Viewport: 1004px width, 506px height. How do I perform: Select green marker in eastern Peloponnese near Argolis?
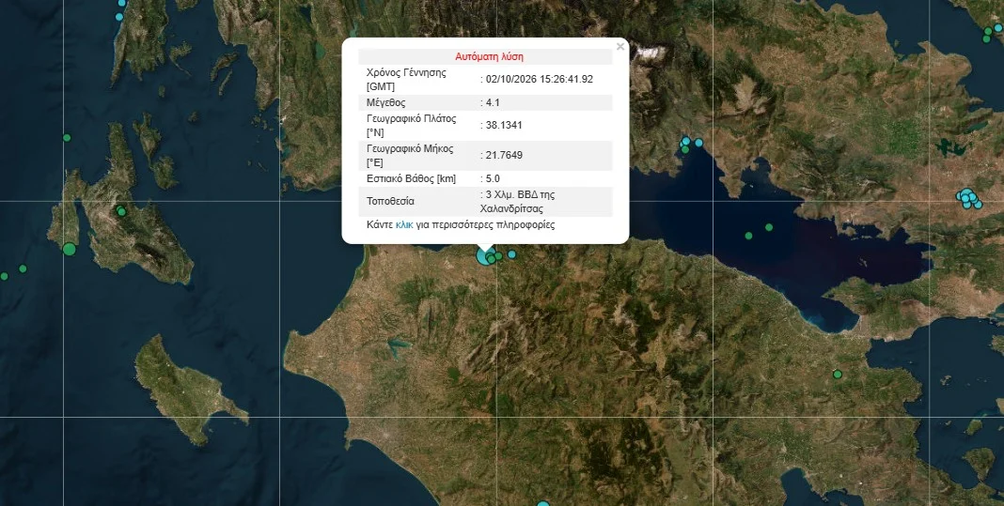[837, 375]
